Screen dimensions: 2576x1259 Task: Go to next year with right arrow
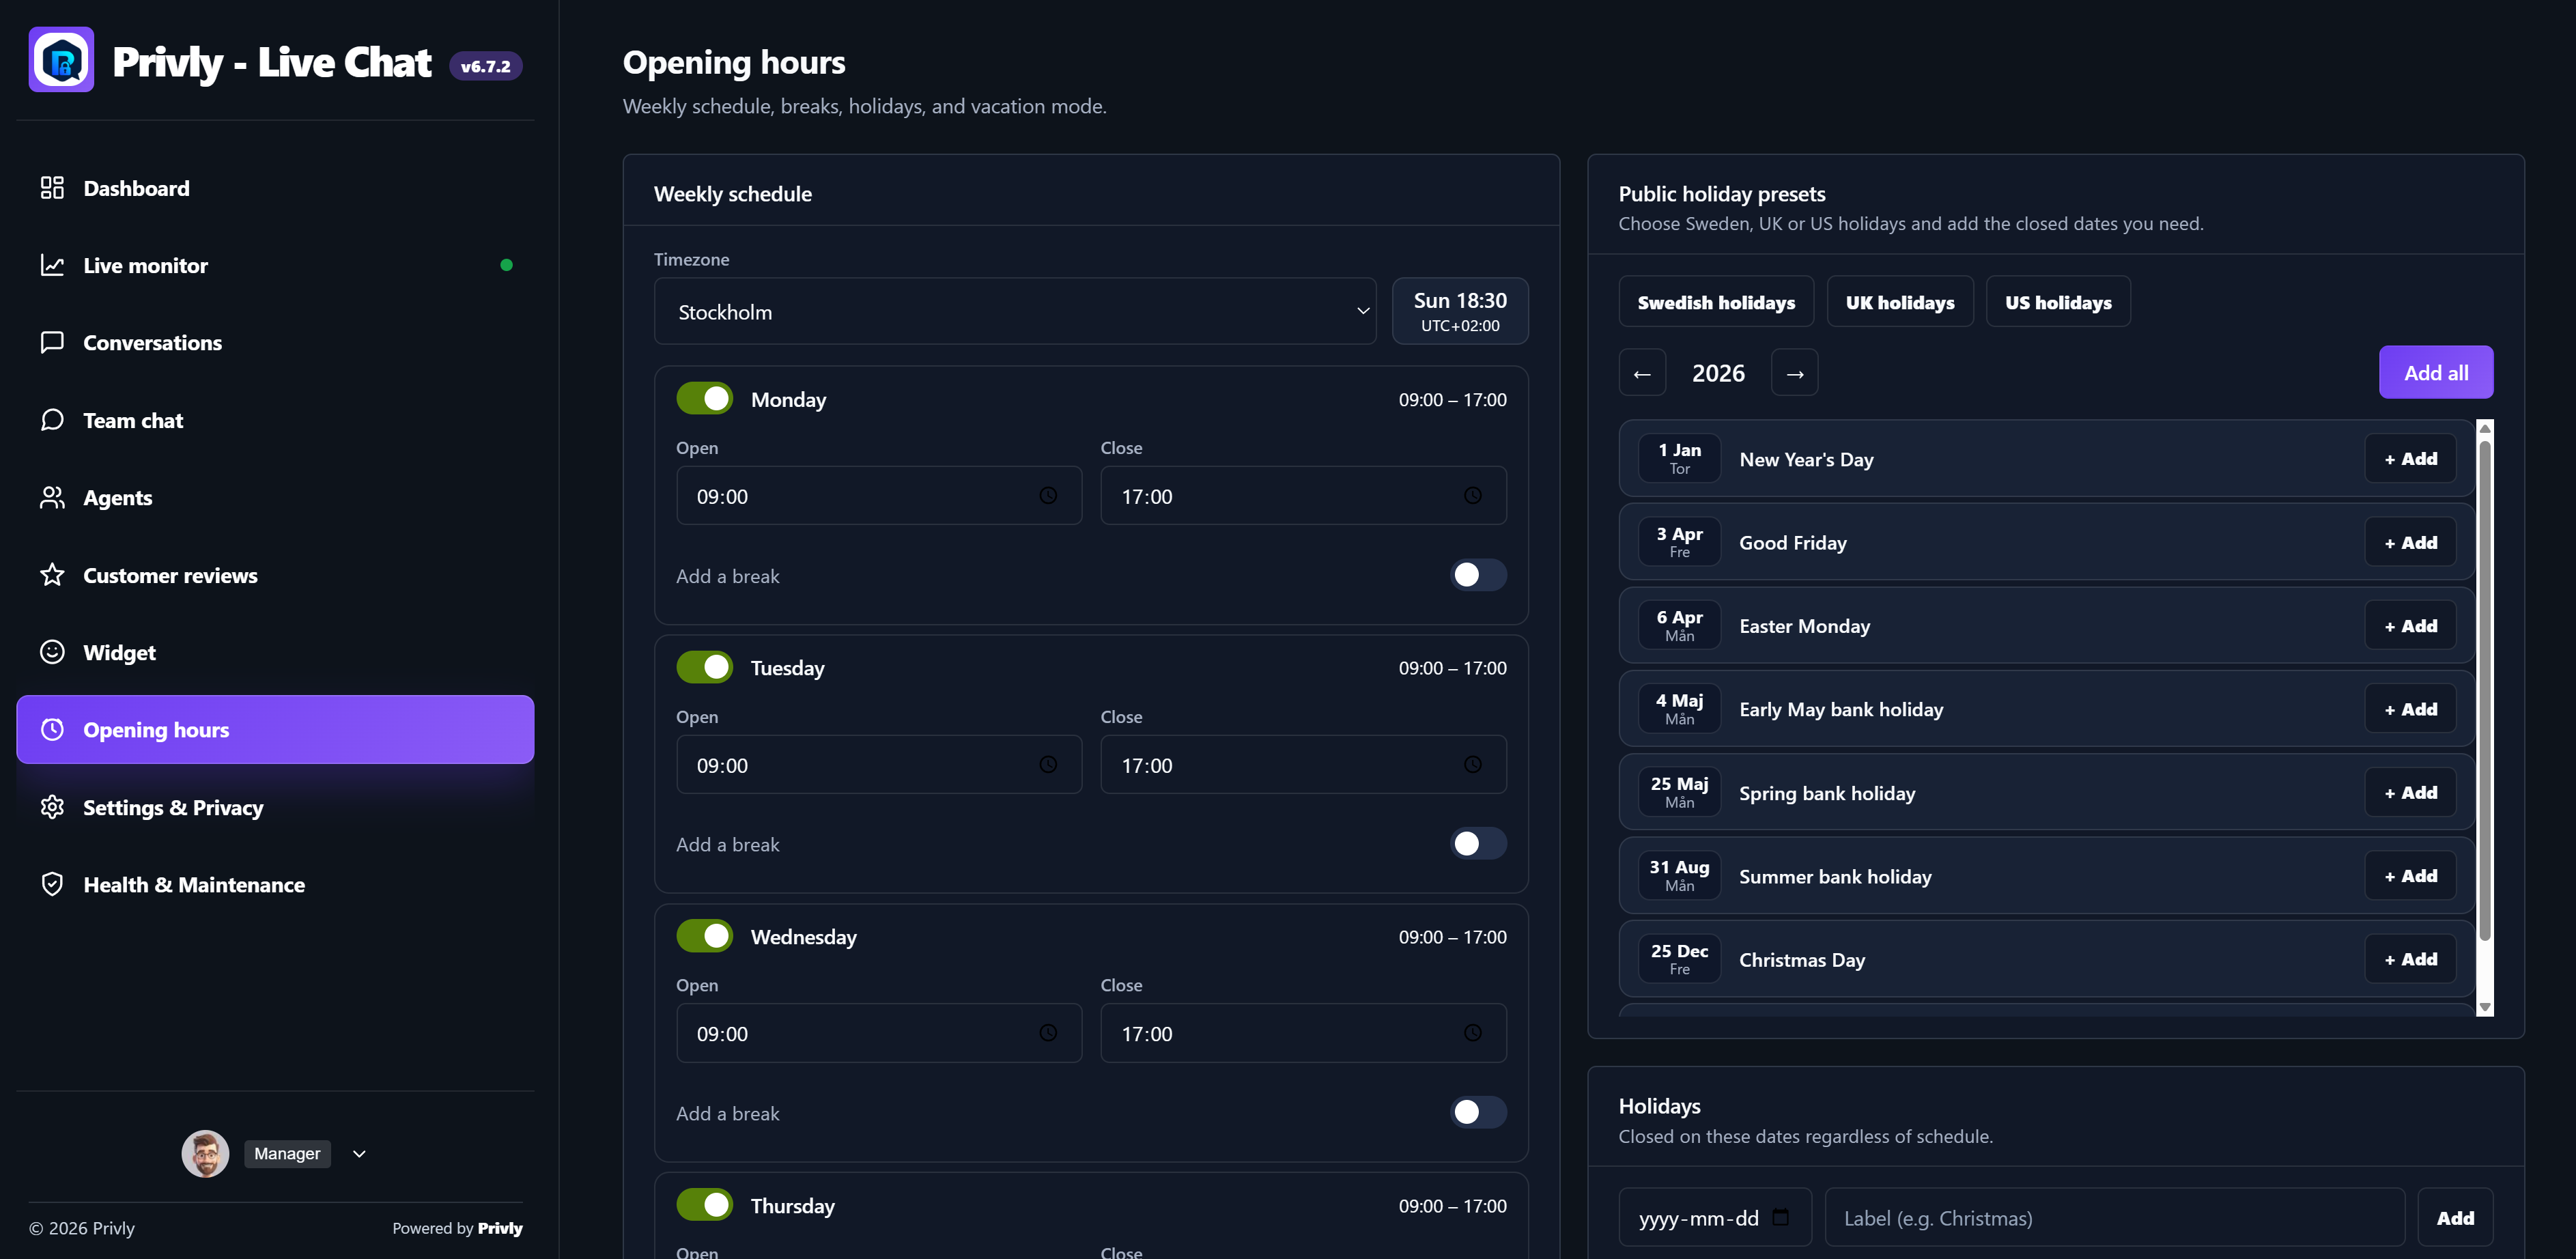tap(1795, 373)
